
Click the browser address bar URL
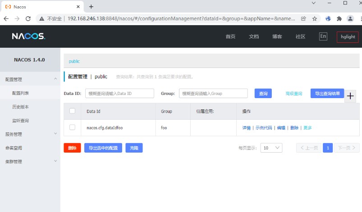(181, 18)
